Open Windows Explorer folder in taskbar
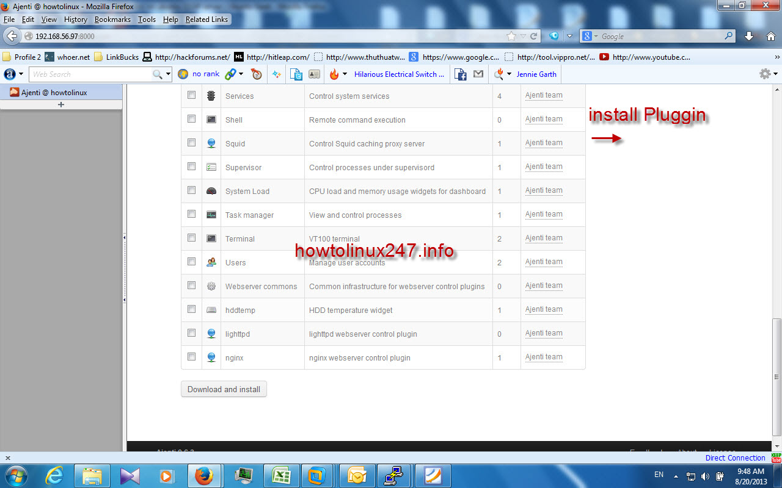Viewport: 782px width, 488px height. click(x=92, y=475)
